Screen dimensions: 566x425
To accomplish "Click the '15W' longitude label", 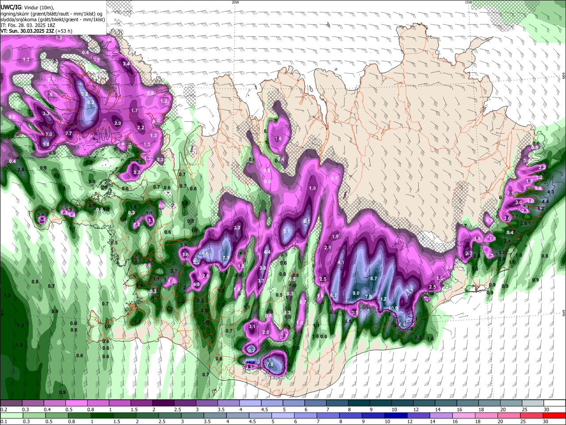I will 468,2.
